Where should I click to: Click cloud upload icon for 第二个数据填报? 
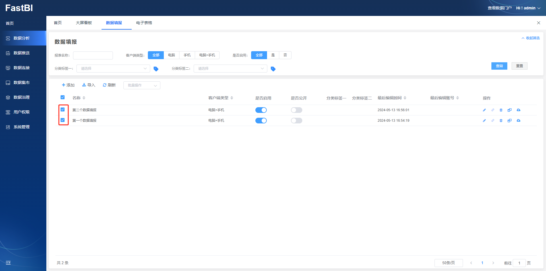[518, 110]
